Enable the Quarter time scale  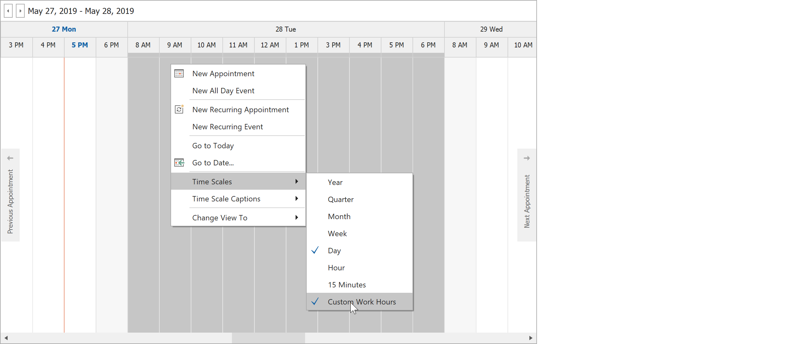[360, 199]
